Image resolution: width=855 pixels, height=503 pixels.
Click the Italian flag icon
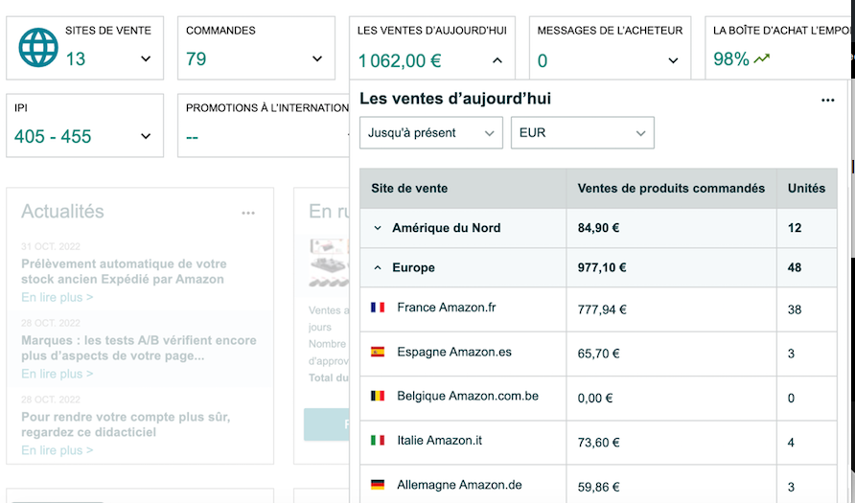point(378,441)
